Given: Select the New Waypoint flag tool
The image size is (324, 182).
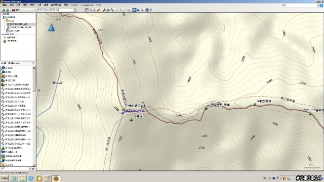Looking at the screenshot, I should (x=104, y=10).
